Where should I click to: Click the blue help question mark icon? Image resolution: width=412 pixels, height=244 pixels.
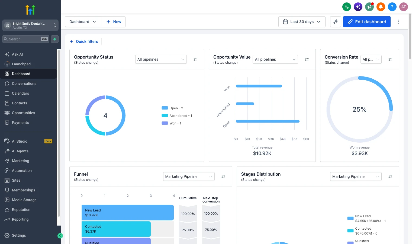[392, 7]
